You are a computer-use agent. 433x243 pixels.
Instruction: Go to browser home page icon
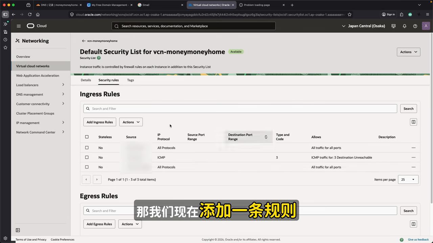point(38,15)
